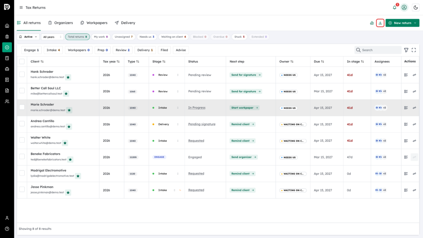Screen dimensions: 423x238
Task: Click the In Progress status link
Action: (x=197, y=108)
